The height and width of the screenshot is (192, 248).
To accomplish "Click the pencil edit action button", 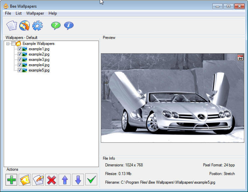I will pos(38,180).
